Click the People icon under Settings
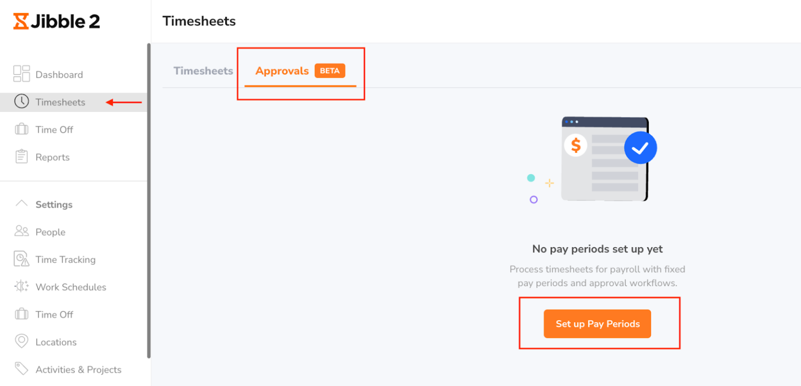The width and height of the screenshot is (801, 386). pos(21,231)
